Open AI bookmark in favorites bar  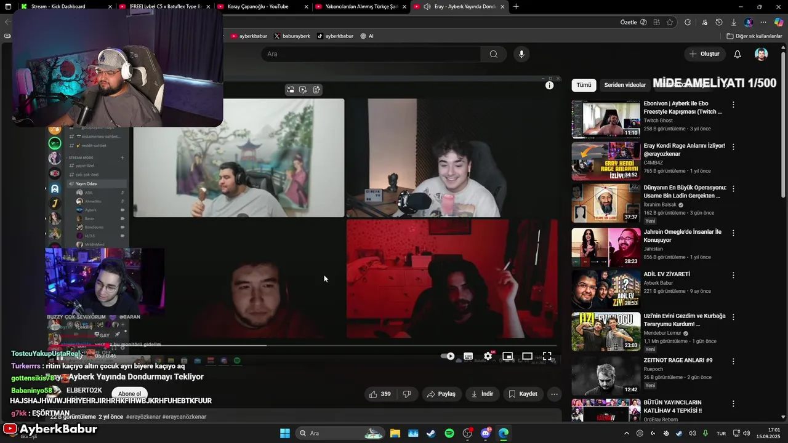point(367,36)
